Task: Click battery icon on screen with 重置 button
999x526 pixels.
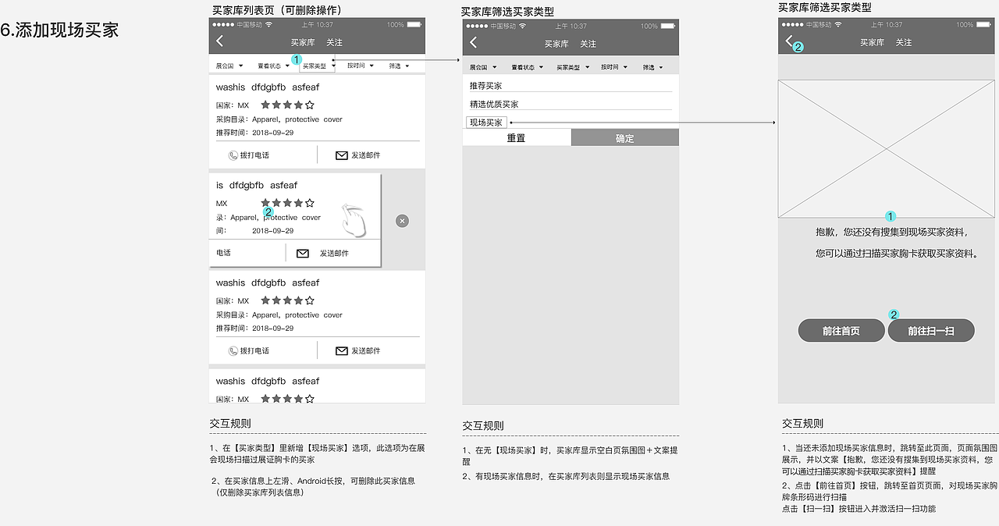Action: coord(669,26)
